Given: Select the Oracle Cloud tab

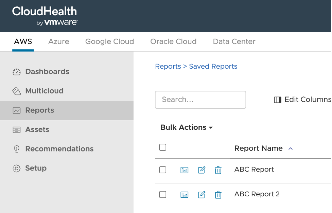Looking at the screenshot, I should [173, 42].
